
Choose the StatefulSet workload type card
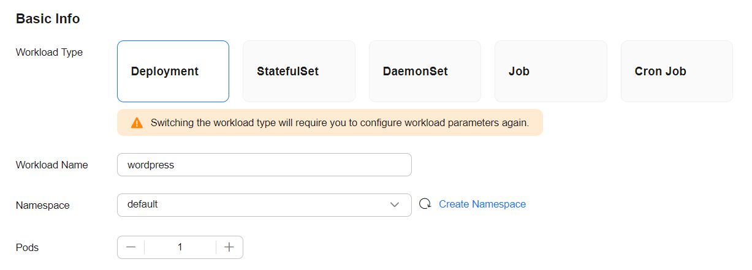(x=299, y=71)
